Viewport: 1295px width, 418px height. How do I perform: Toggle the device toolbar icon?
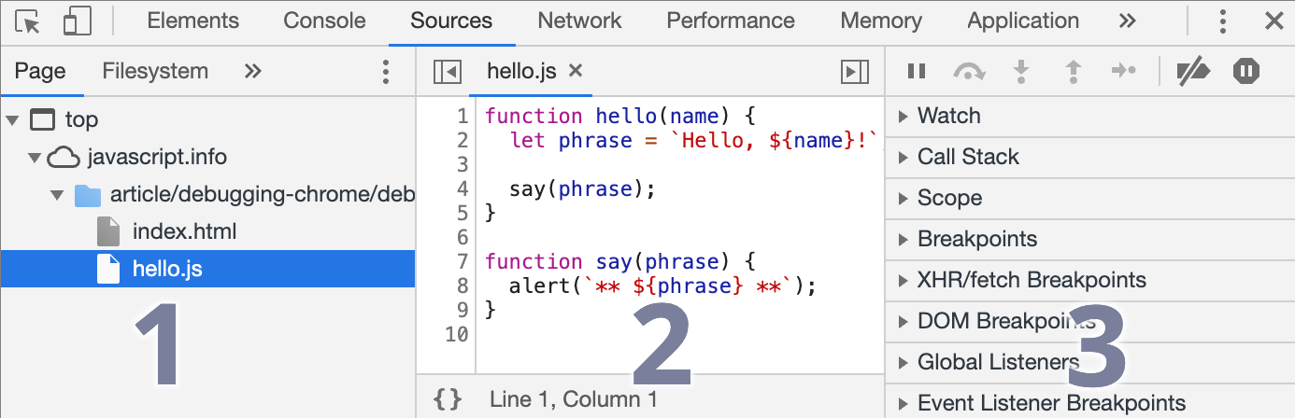(77, 21)
